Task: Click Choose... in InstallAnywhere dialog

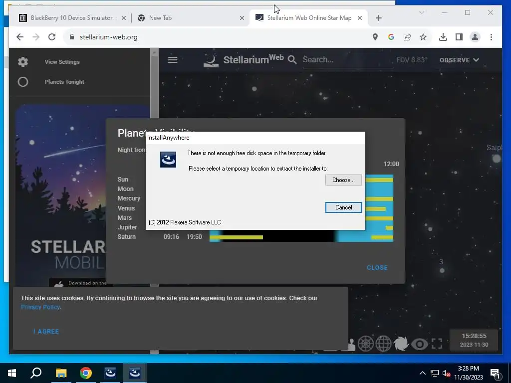Action: [x=343, y=180]
